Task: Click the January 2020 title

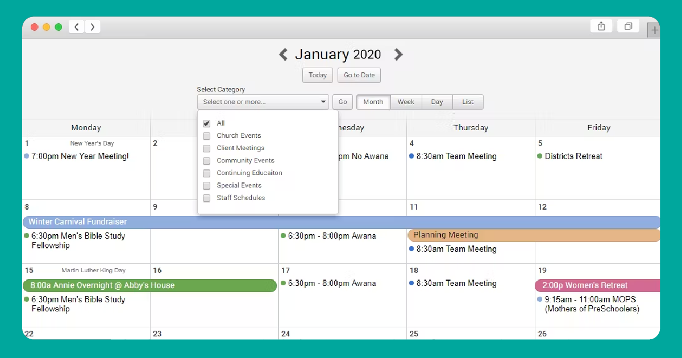Action: (x=338, y=55)
